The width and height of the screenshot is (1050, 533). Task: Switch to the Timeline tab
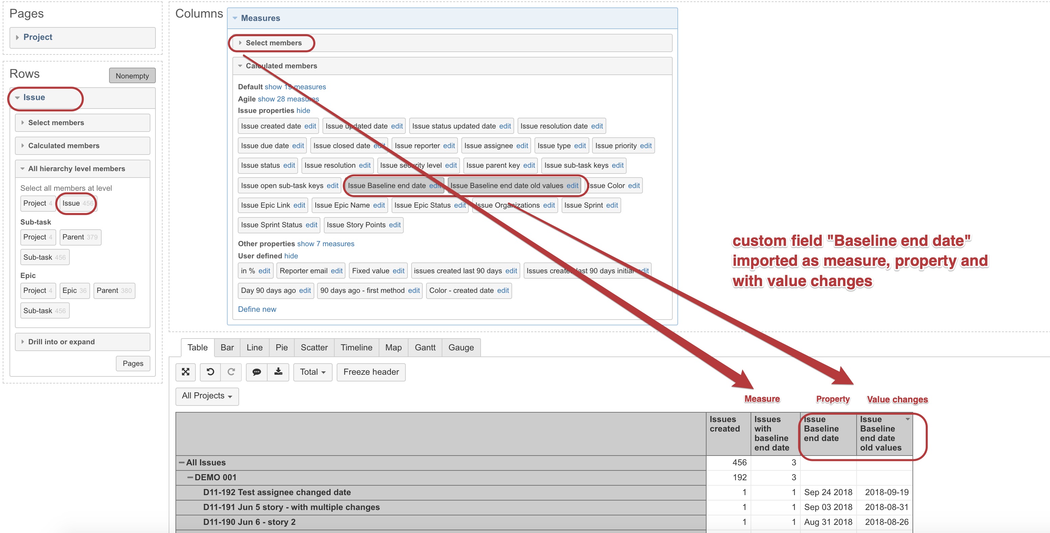[356, 347]
